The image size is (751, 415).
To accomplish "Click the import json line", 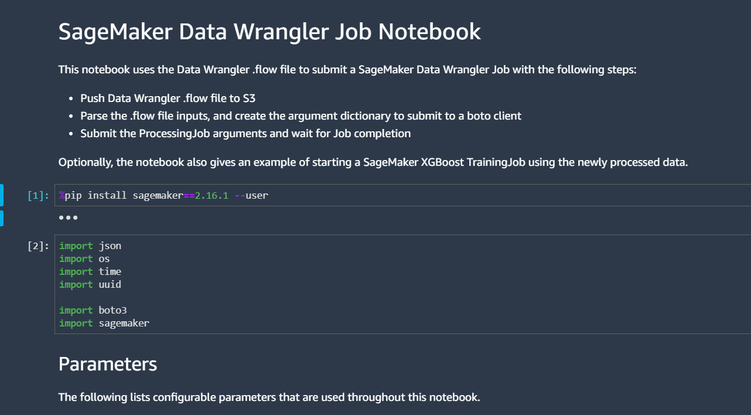I will pyautogui.click(x=90, y=246).
